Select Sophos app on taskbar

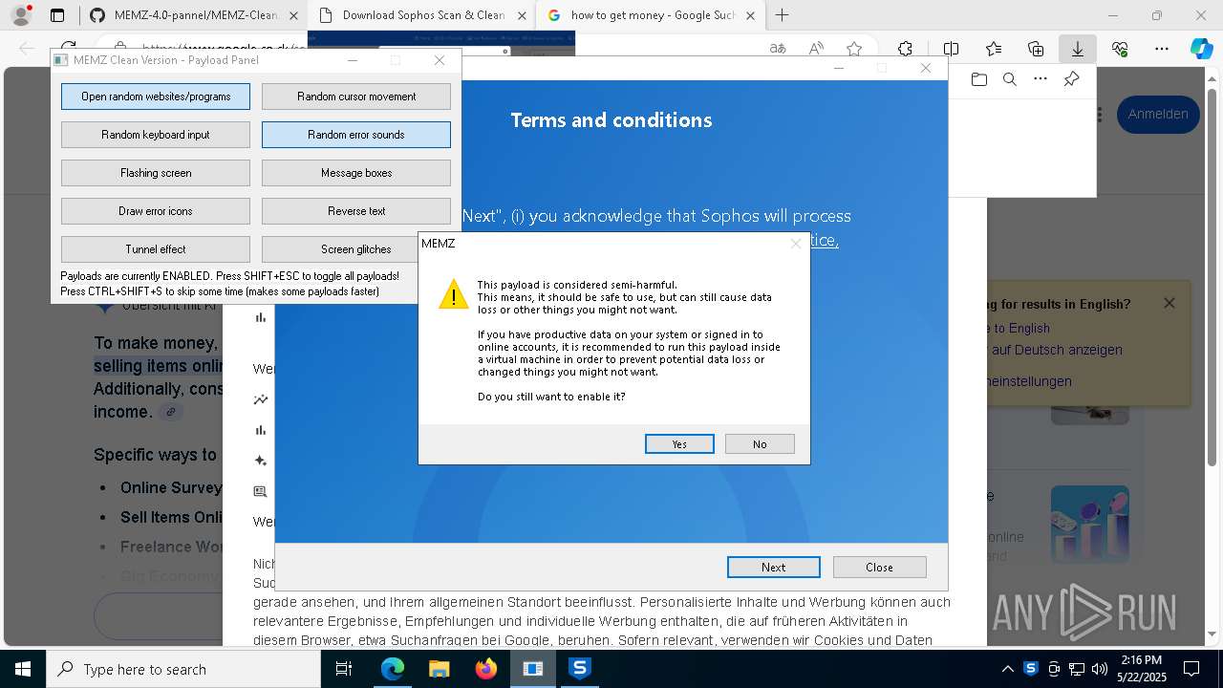click(579, 669)
